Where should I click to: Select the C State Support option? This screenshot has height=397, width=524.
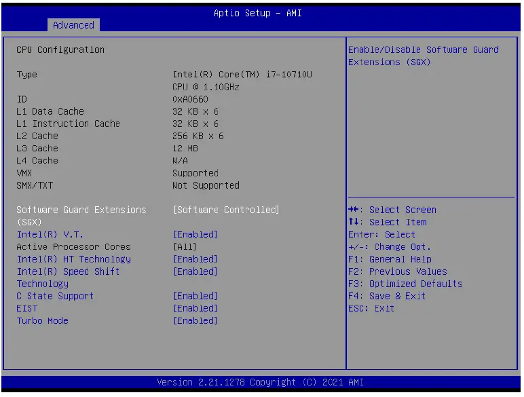[55, 296]
